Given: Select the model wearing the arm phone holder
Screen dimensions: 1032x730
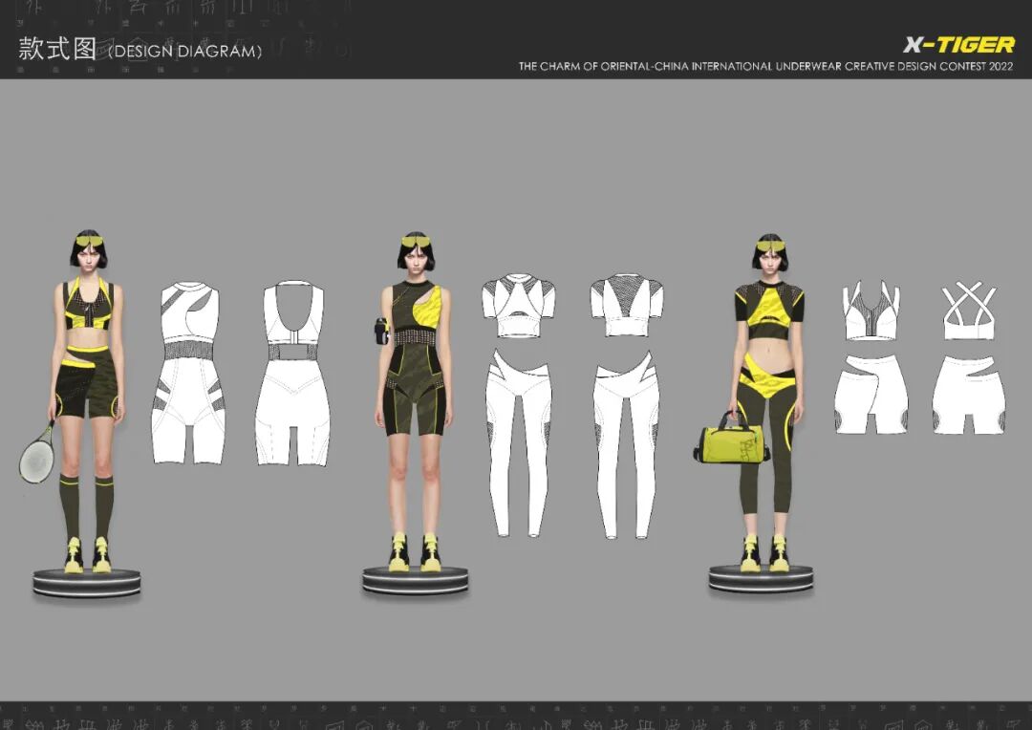Looking at the screenshot, I should (415, 401).
